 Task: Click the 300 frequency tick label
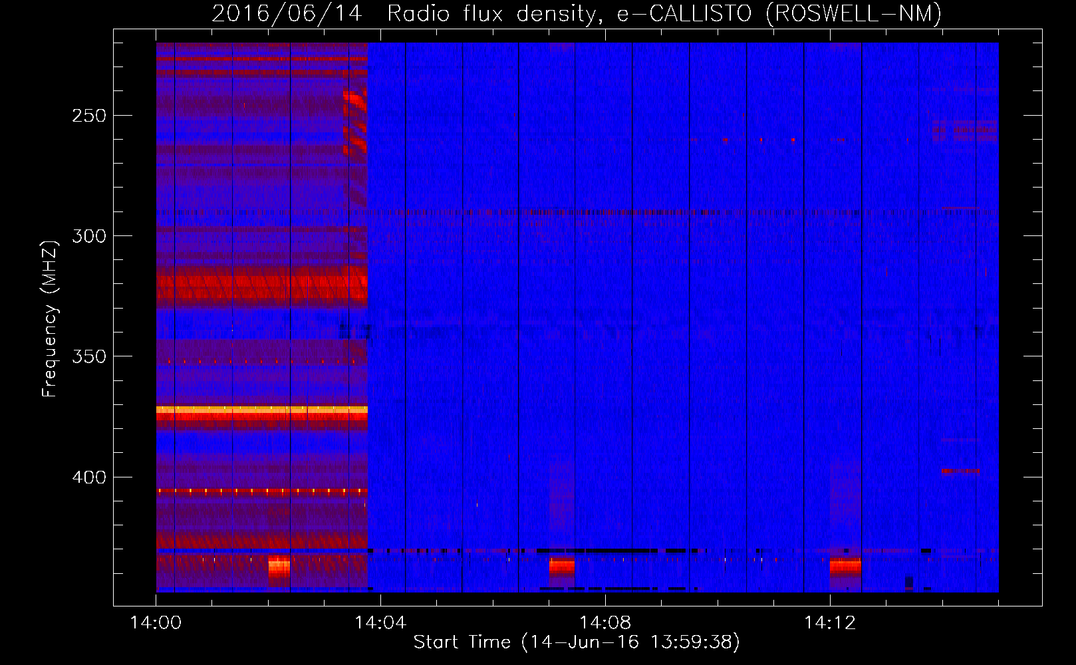point(89,236)
